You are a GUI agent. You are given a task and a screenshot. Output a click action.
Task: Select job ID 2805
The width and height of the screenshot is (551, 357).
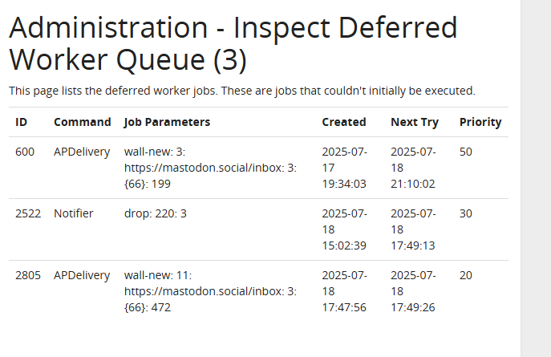[x=28, y=275]
